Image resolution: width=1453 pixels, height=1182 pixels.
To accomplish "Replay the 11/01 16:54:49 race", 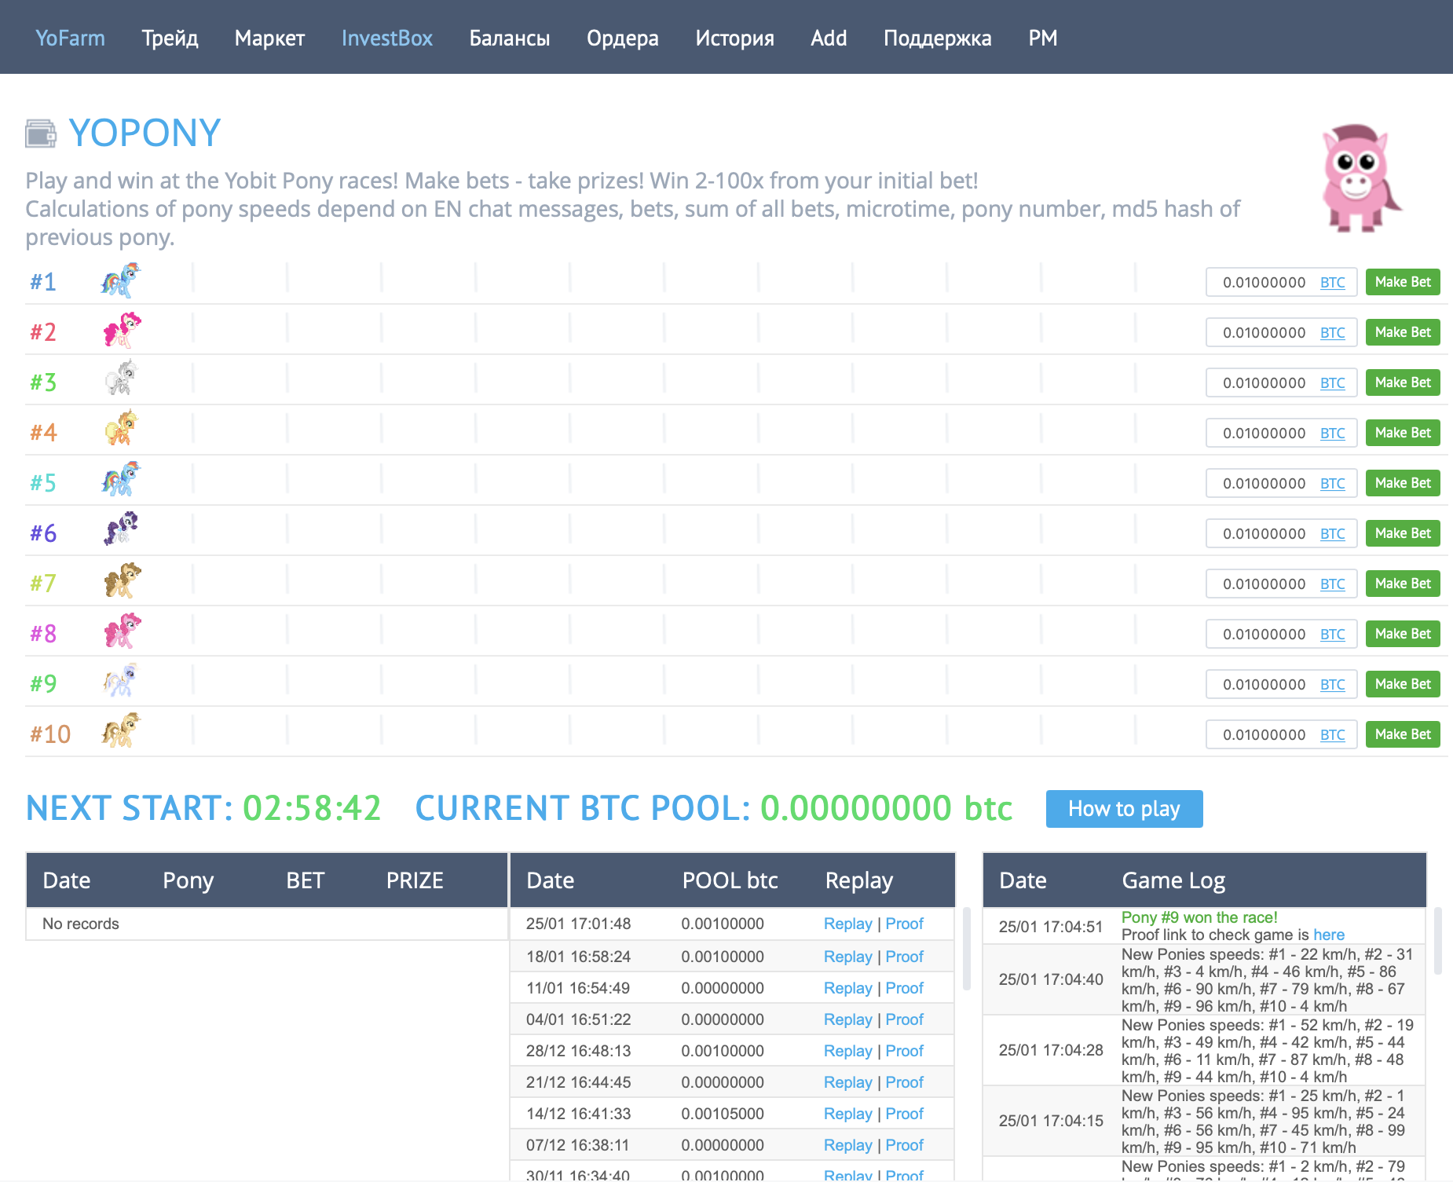I will coord(847,989).
